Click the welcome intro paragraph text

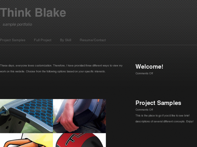(x=61, y=69)
